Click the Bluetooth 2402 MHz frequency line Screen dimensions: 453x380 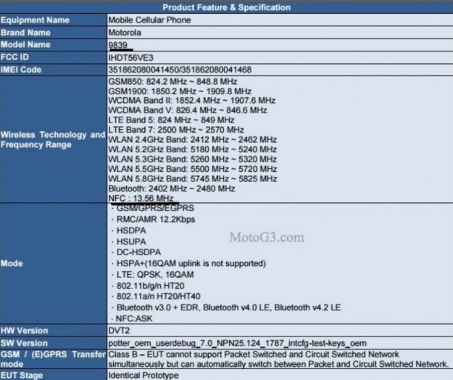tap(171, 189)
